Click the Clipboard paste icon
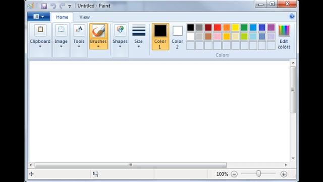This screenshot has width=323, height=182. (40, 30)
